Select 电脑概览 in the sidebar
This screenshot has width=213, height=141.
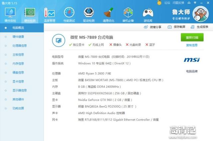pos(22,28)
